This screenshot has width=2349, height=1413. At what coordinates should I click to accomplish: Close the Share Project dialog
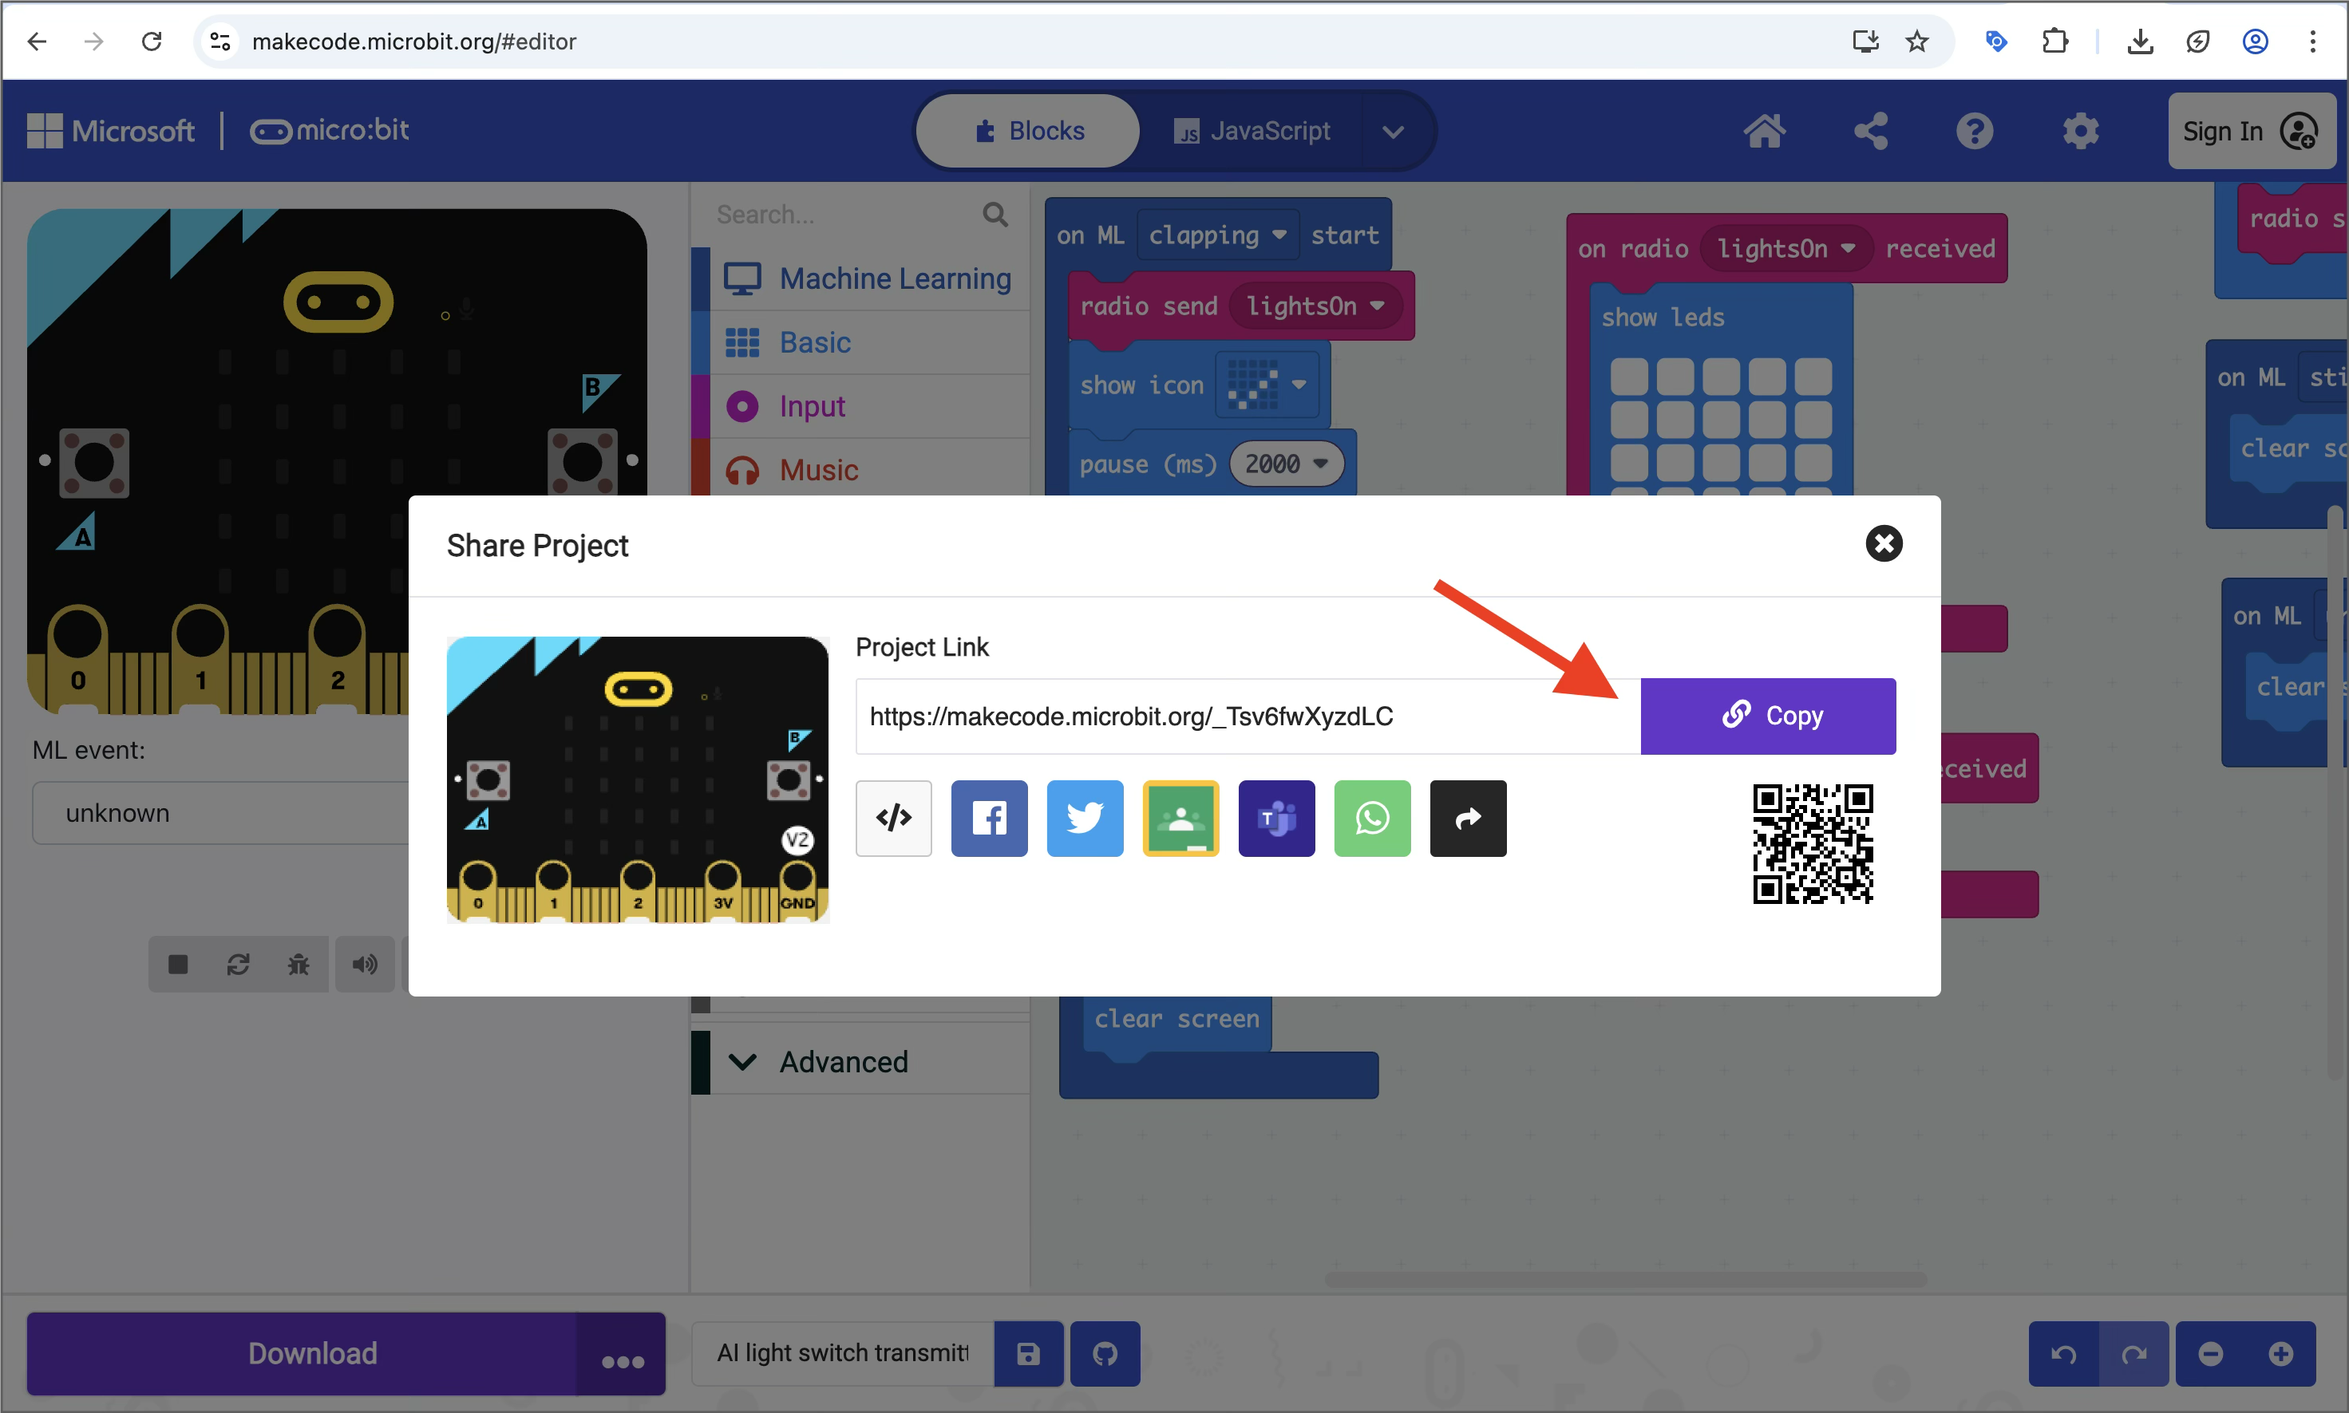coord(1883,543)
